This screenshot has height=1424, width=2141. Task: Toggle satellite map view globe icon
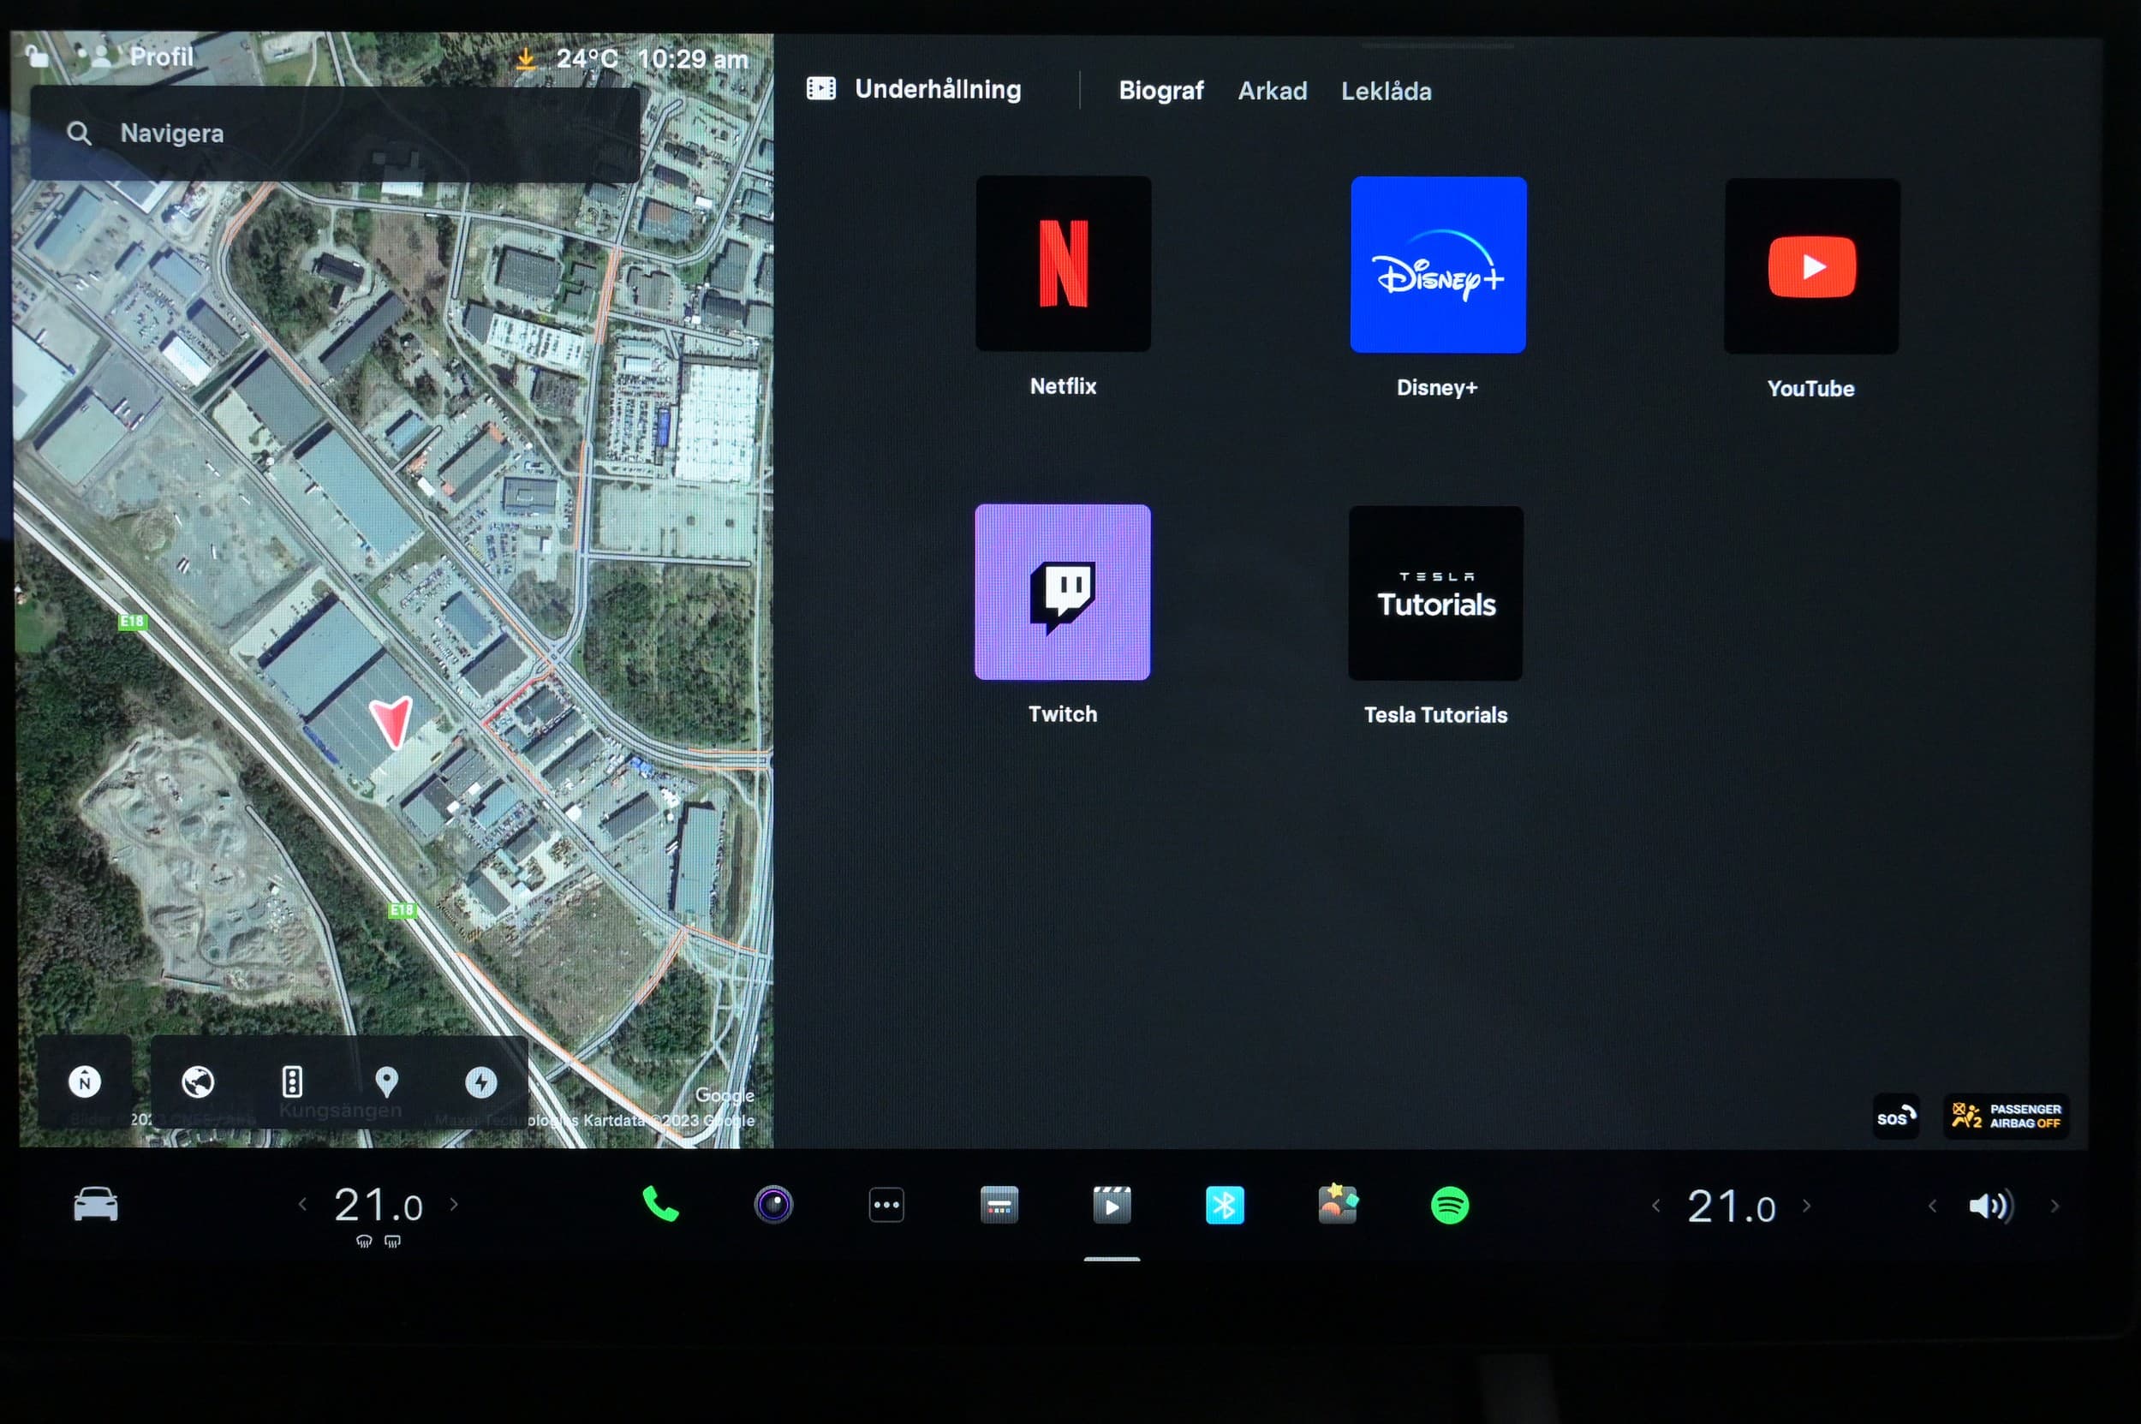click(x=197, y=1081)
